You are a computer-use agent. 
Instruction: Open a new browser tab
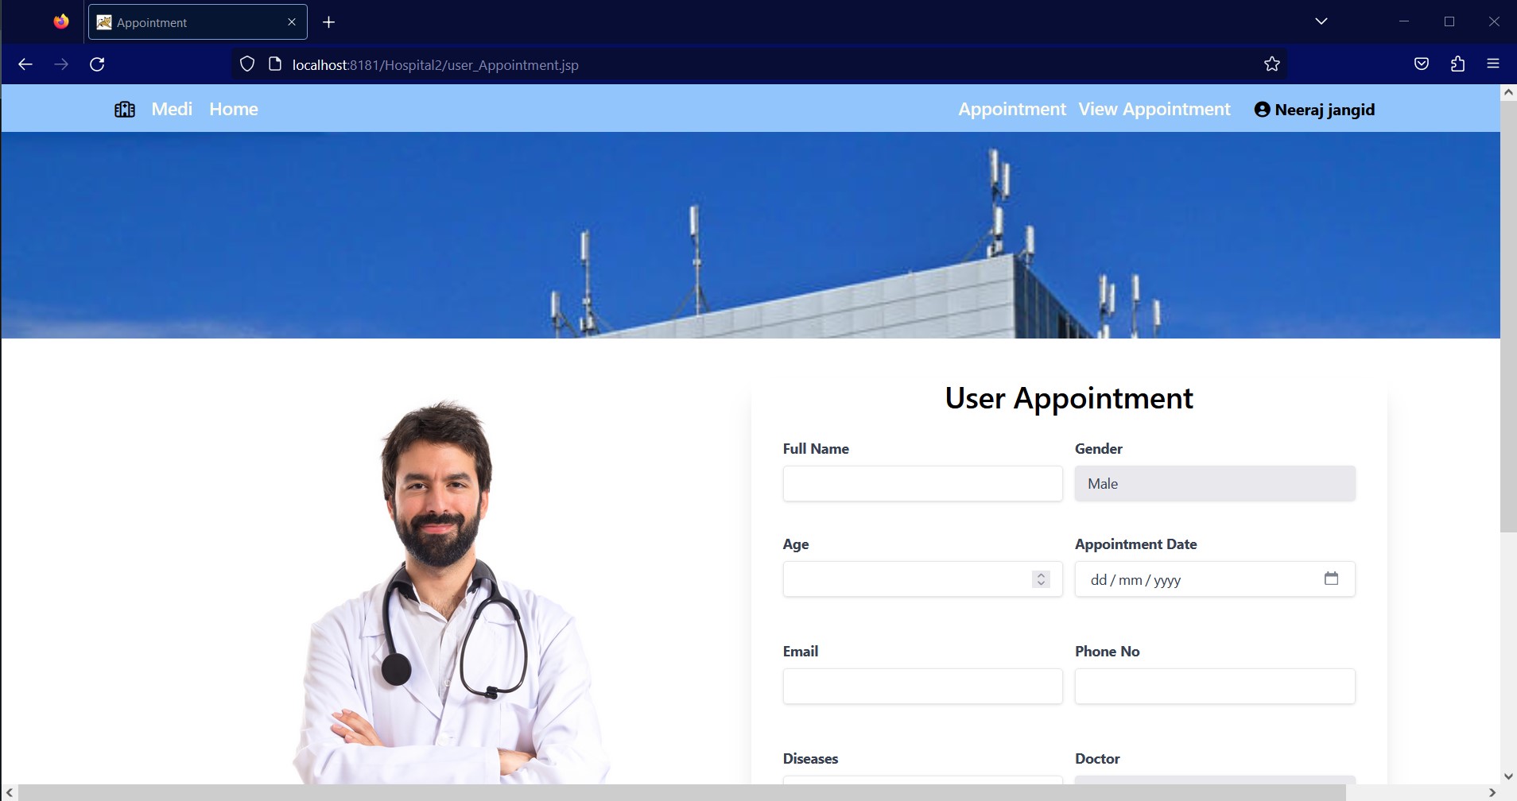[x=328, y=21]
